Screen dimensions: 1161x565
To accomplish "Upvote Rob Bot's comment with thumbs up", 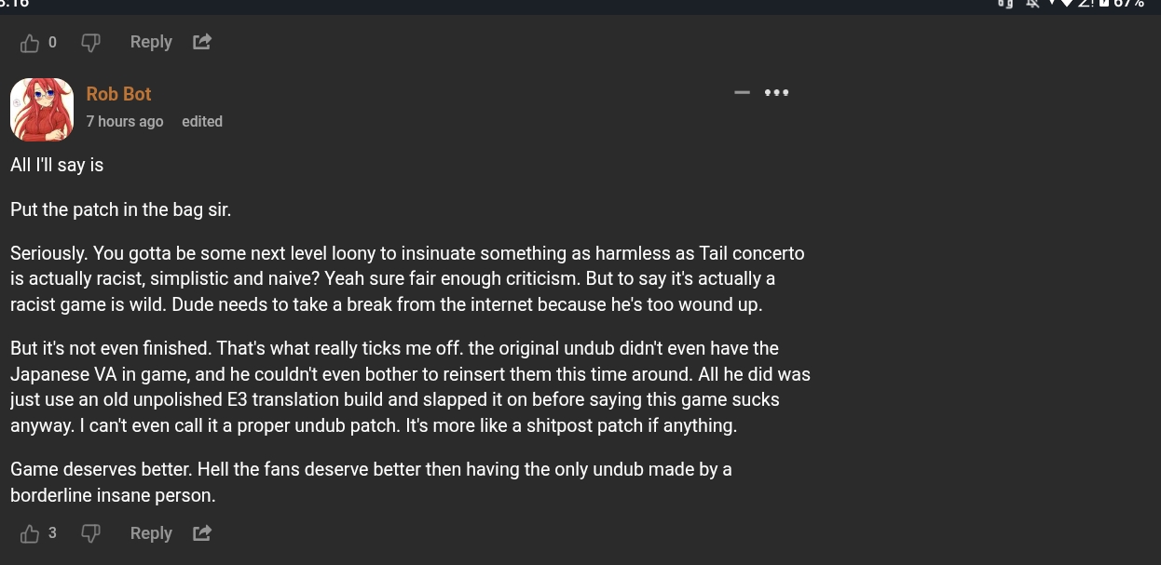I will (30, 533).
